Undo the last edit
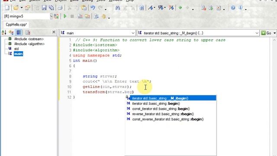This screenshot has height=156, width=277. click(93, 8)
